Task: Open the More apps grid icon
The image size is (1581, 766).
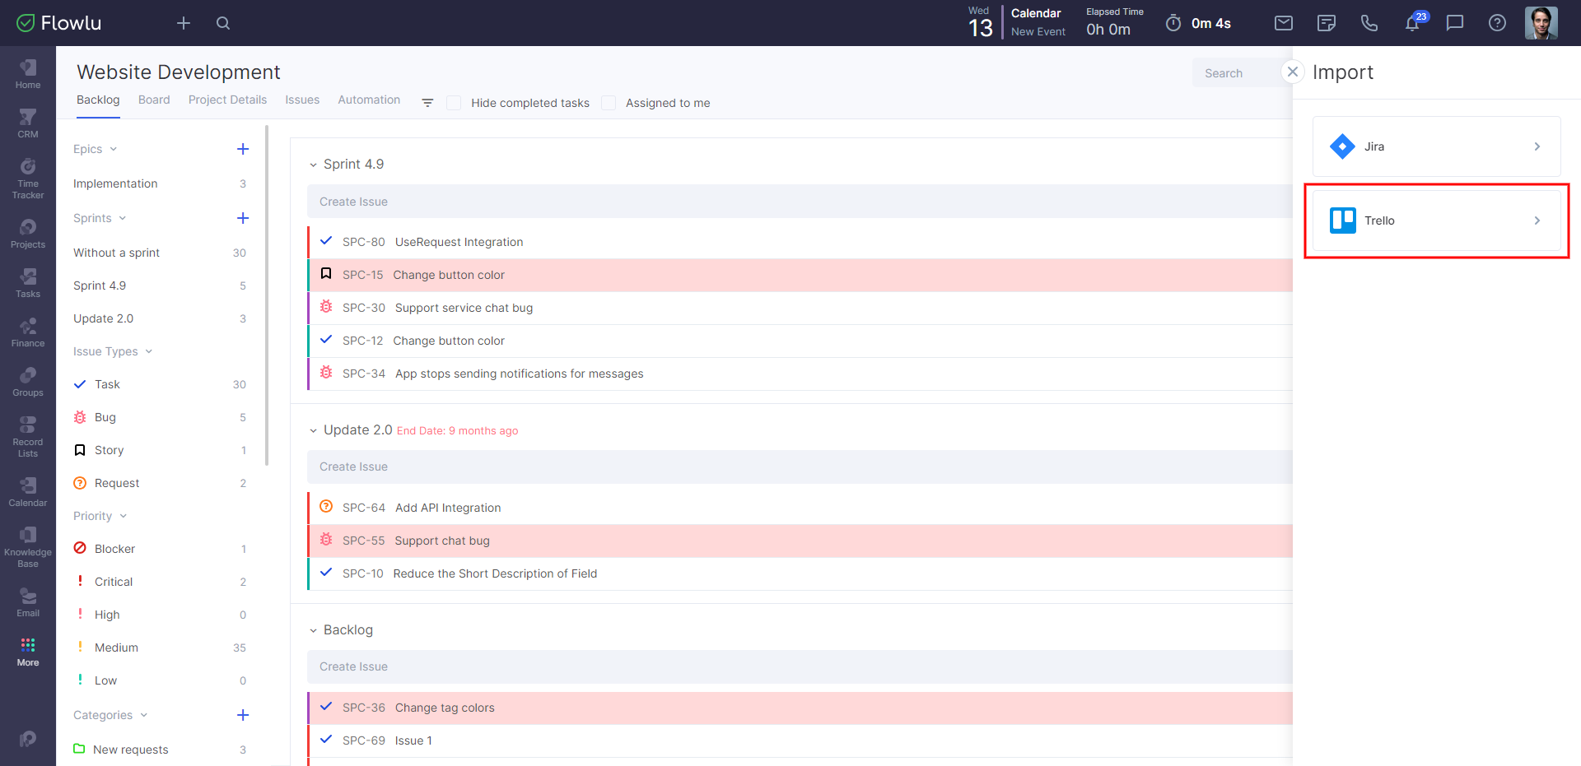Action: [28, 645]
